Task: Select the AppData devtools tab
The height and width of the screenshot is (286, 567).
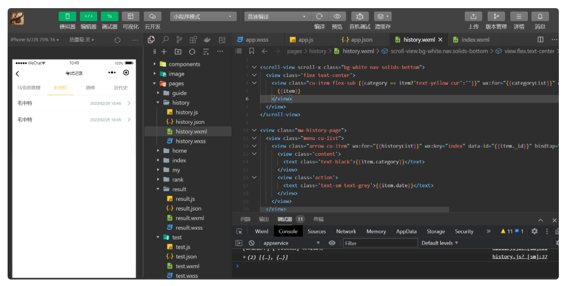Action: pos(407,232)
